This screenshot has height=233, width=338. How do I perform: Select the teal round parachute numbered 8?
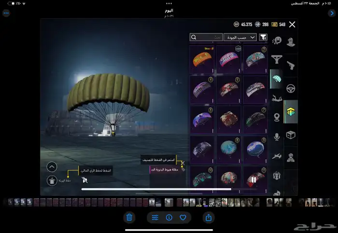(x=229, y=150)
